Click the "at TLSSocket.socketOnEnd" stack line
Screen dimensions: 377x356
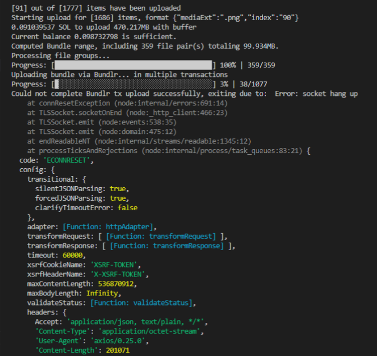(127, 113)
